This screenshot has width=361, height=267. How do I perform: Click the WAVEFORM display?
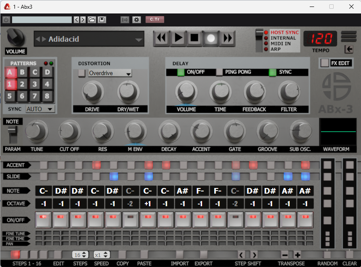click(338, 132)
